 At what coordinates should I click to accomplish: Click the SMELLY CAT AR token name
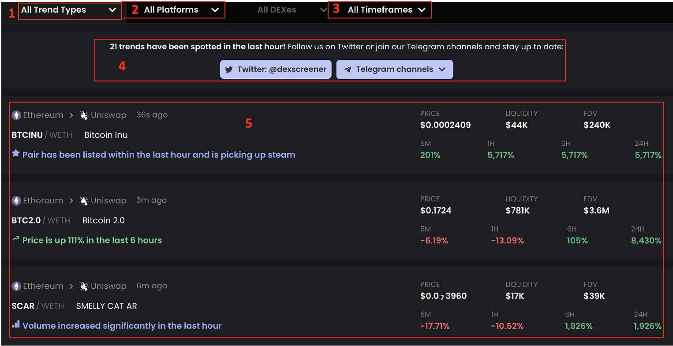[107, 306]
